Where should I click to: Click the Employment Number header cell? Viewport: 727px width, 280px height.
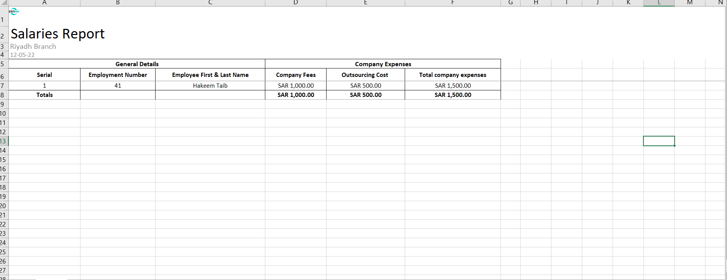tap(118, 75)
